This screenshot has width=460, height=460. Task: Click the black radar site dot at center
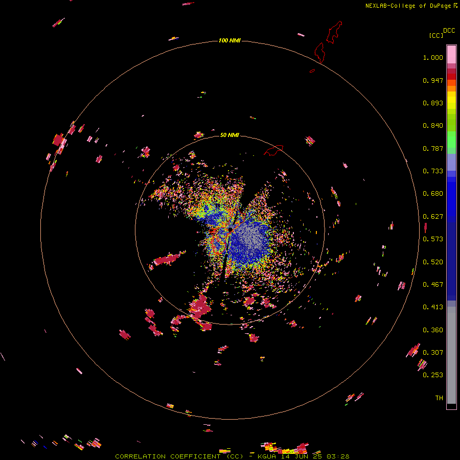tap(231, 229)
